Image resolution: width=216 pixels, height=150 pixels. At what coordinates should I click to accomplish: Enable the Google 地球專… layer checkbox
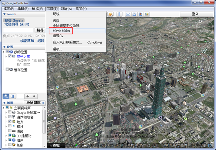point(10,112)
